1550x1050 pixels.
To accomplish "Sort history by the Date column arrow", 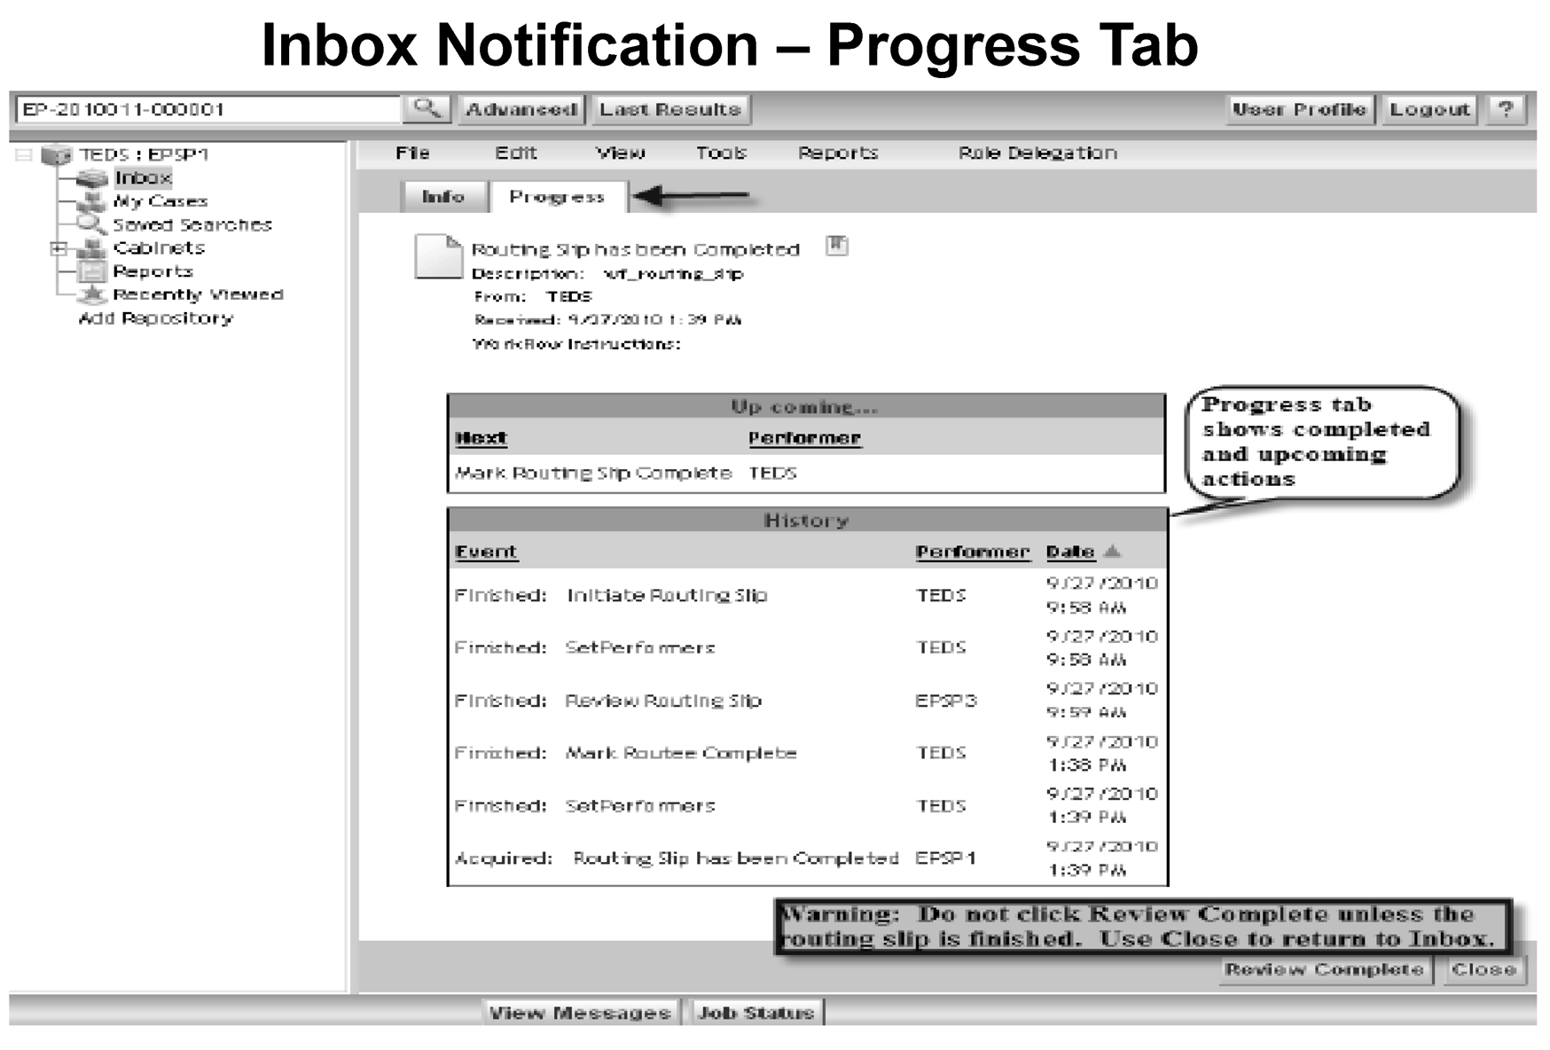I will (x=1112, y=552).
